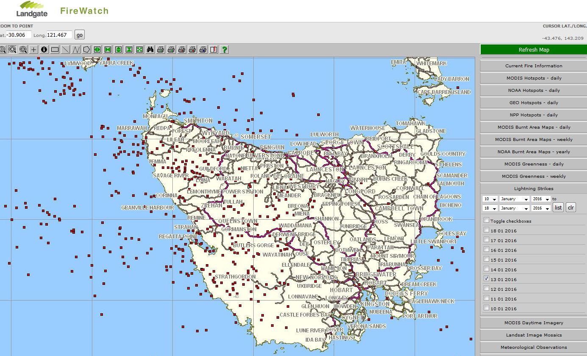This screenshot has height=356, width=587.
Task: Open the green question mark help
Action: 224,50
